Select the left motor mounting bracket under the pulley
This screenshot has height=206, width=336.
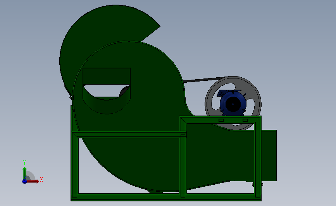click(221, 120)
